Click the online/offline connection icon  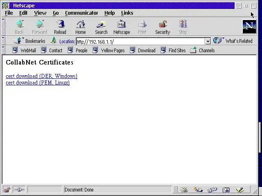pyautogui.click(x=19, y=189)
